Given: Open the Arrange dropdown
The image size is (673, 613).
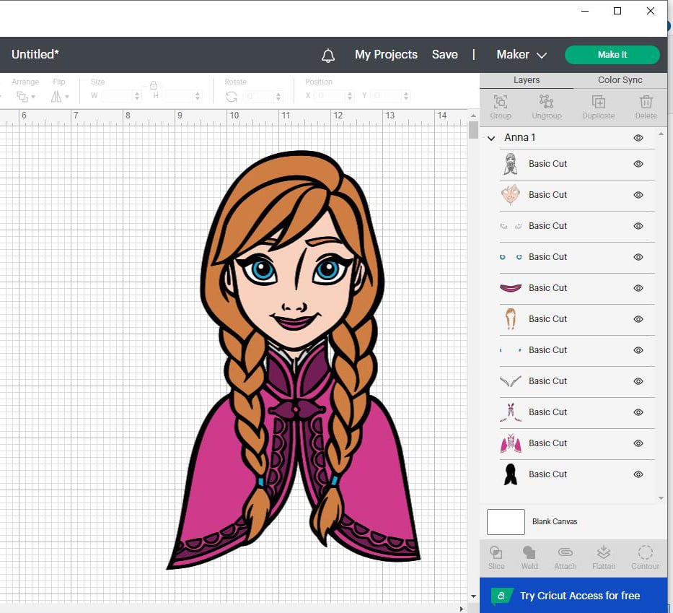Looking at the screenshot, I should pos(25,97).
